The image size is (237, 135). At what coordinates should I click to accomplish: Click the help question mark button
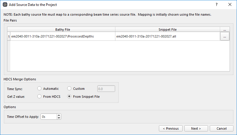click(x=217, y=5)
